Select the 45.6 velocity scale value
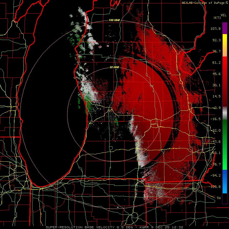 click(217, 74)
